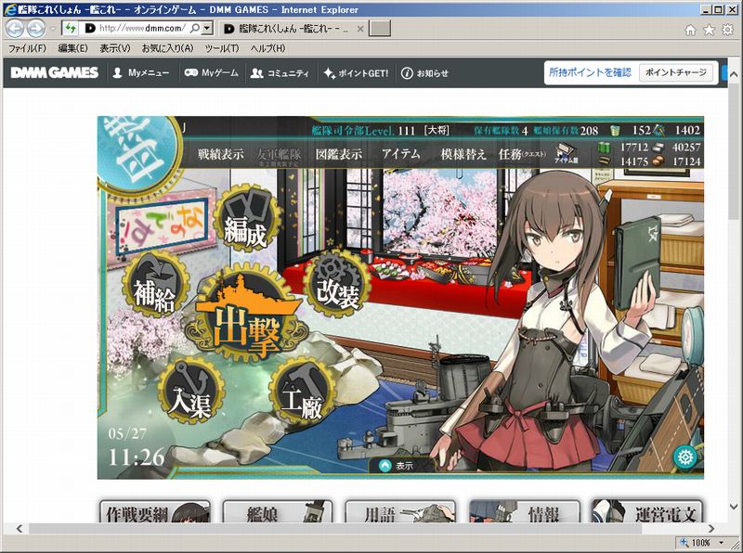The height and width of the screenshot is (553, 743).
Task: Open the 改装 (remodel) gear button
Action: (337, 284)
